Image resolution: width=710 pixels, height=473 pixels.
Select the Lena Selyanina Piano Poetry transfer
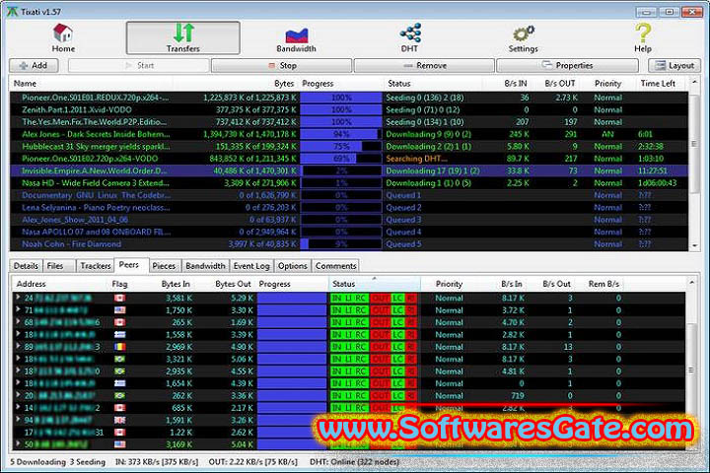tap(349, 207)
